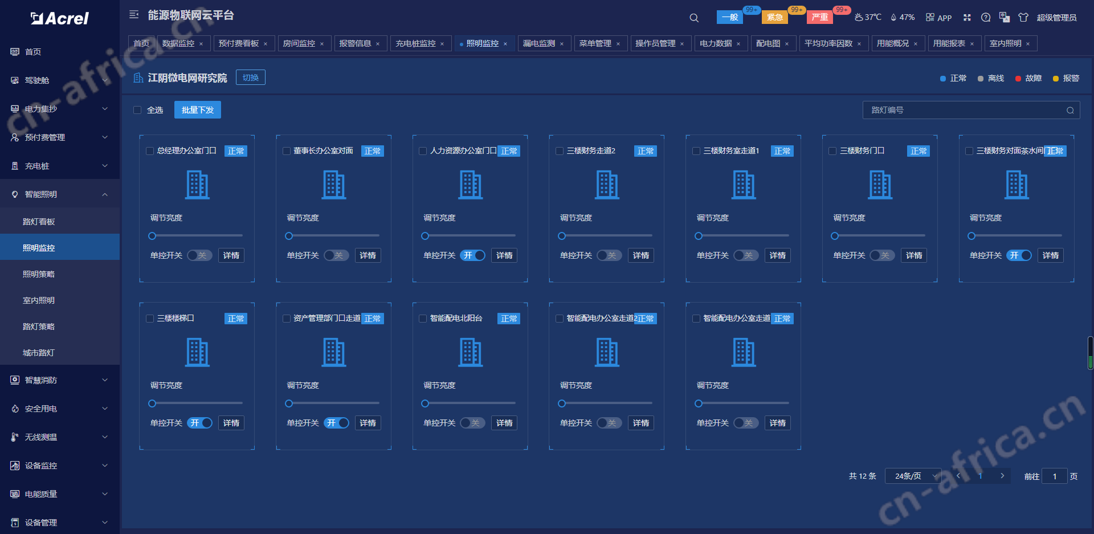
Task: Switch to the 漏电监测 tab
Action: [538, 43]
